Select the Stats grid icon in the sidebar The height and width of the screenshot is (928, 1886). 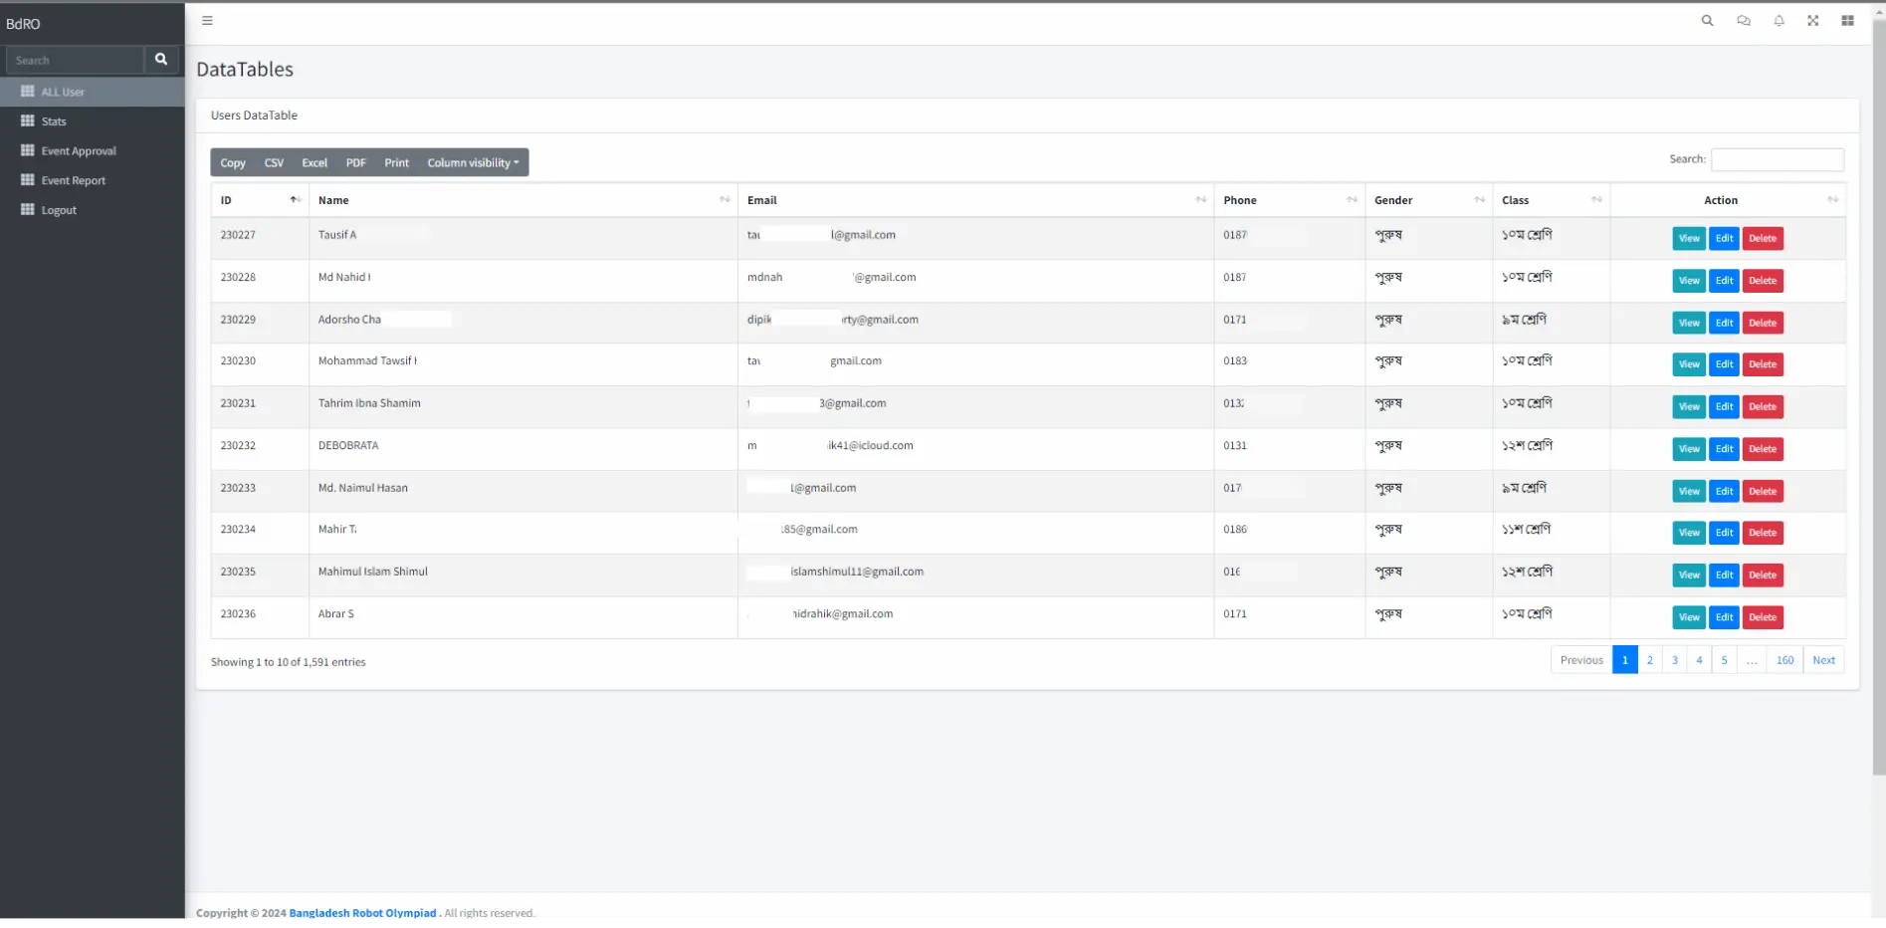(x=28, y=120)
